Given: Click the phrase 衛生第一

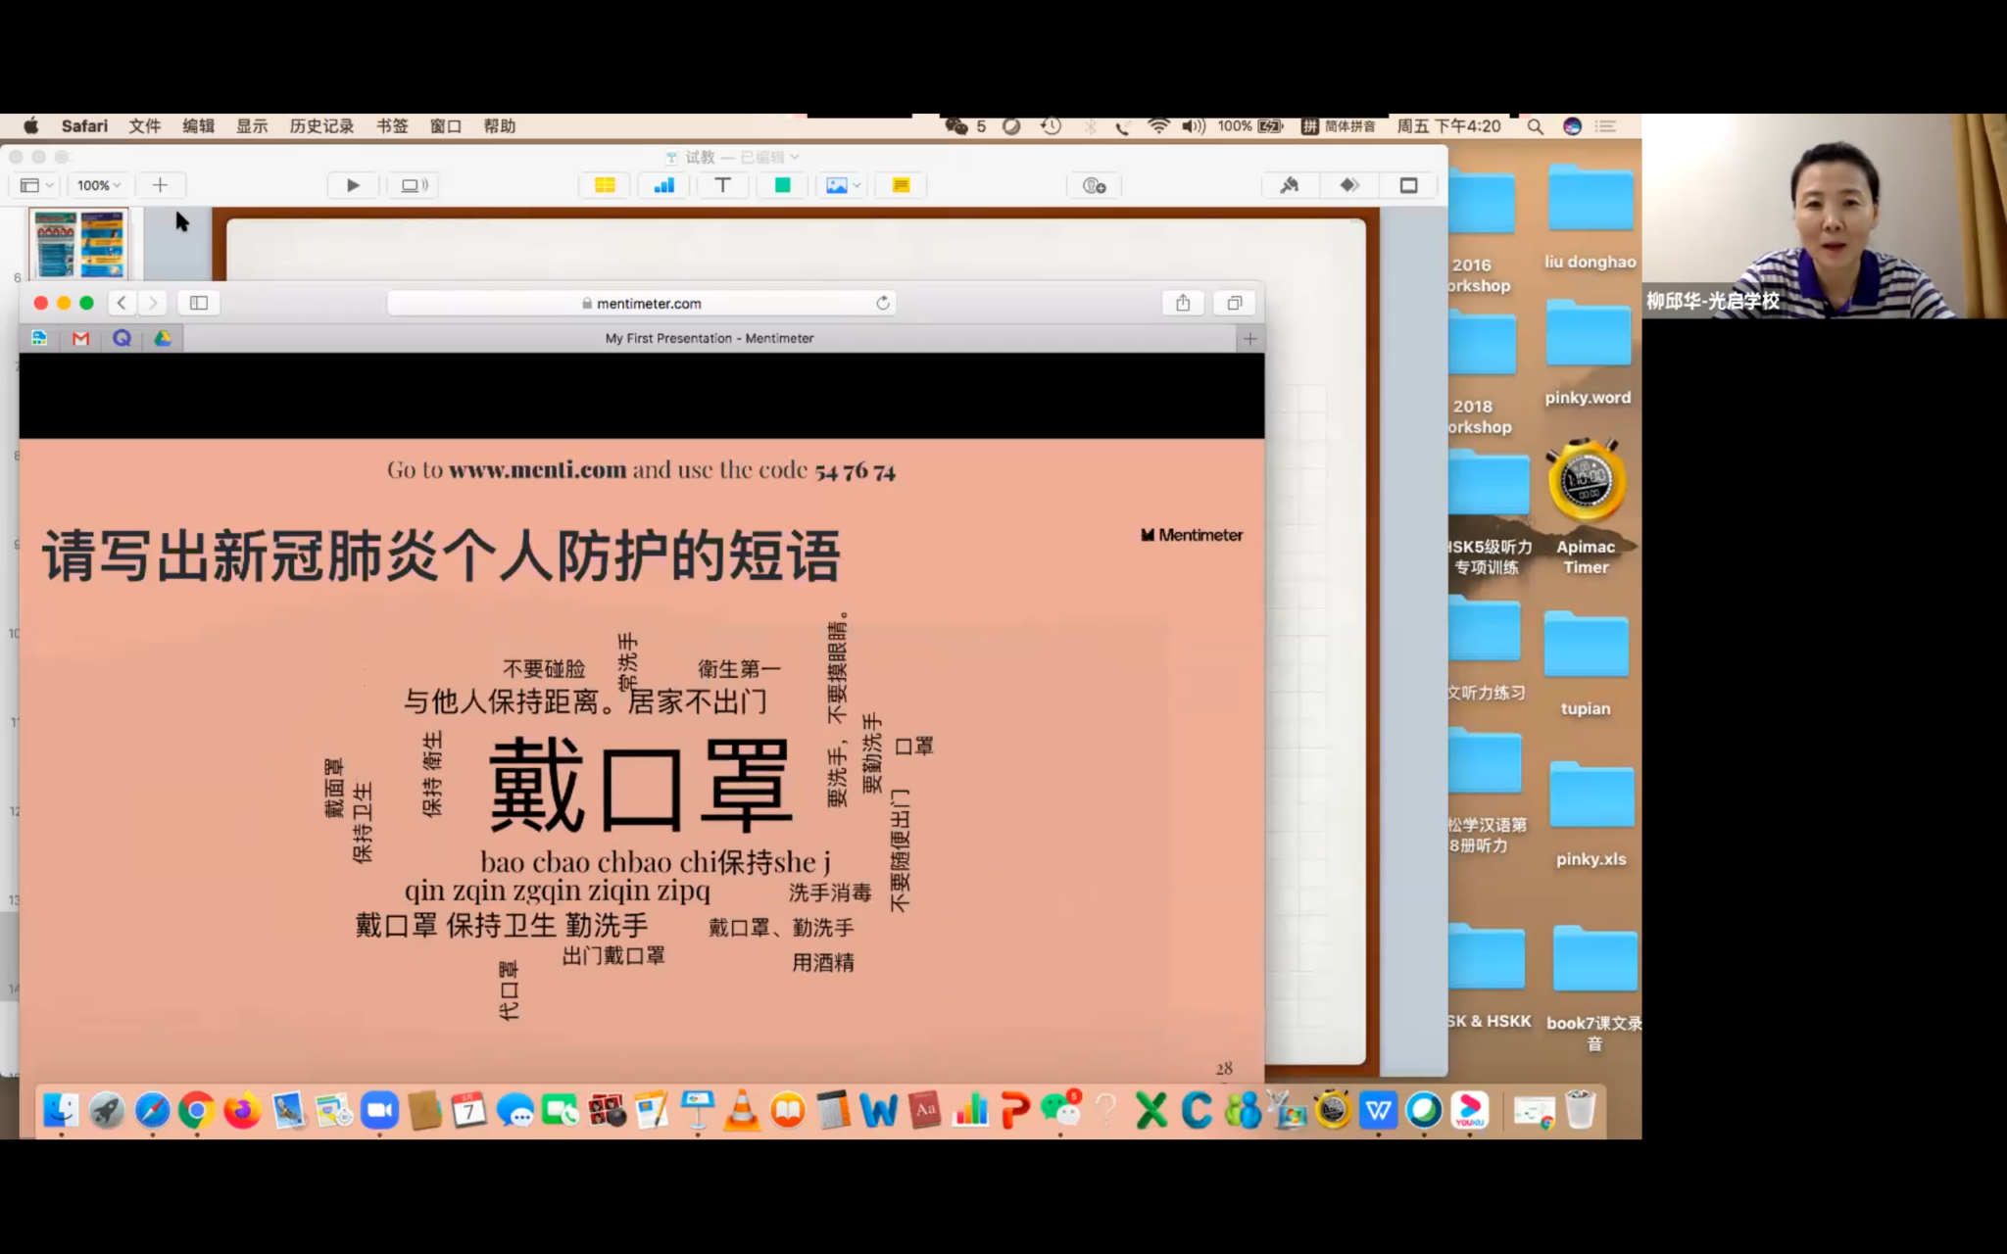Looking at the screenshot, I should pyautogui.click(x=739, y=669).
